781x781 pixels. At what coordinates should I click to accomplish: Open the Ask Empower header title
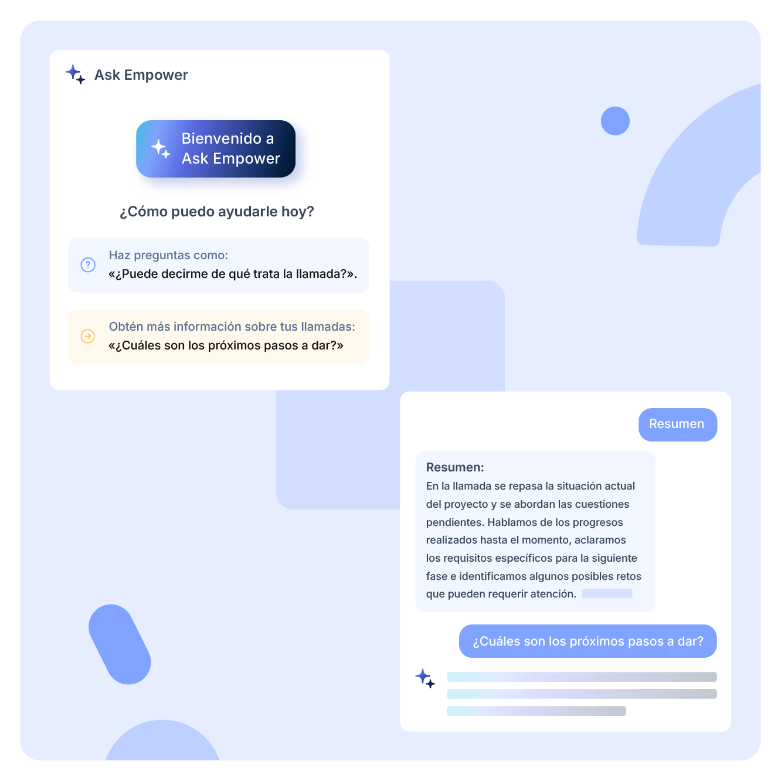141,75
